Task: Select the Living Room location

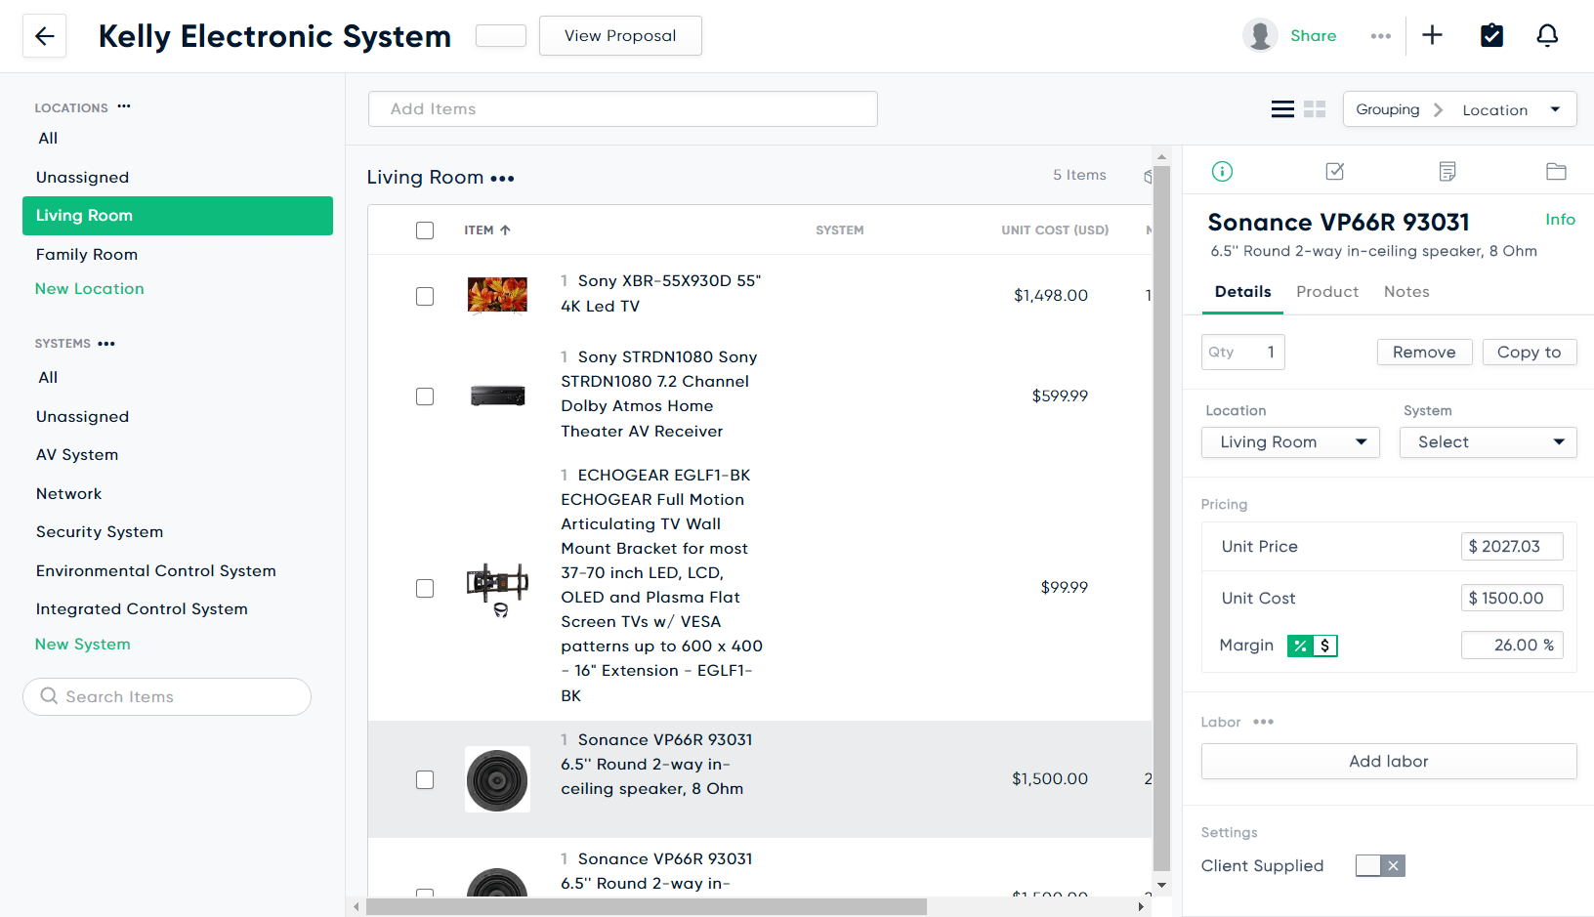Action: pyautogui.click(x=178, y=216)
